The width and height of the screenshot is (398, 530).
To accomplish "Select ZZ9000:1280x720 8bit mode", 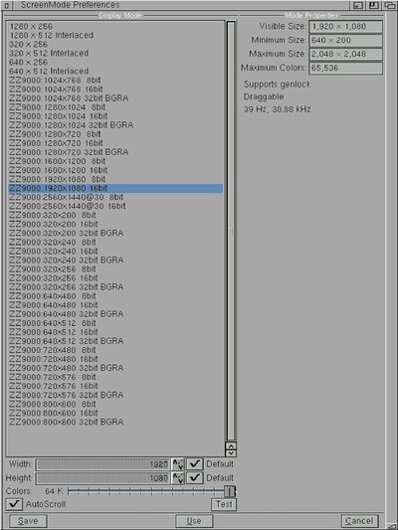I will pos(115,134).
